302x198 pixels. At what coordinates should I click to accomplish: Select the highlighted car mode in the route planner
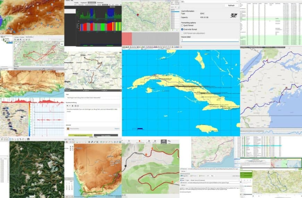[x=164, y=141]
